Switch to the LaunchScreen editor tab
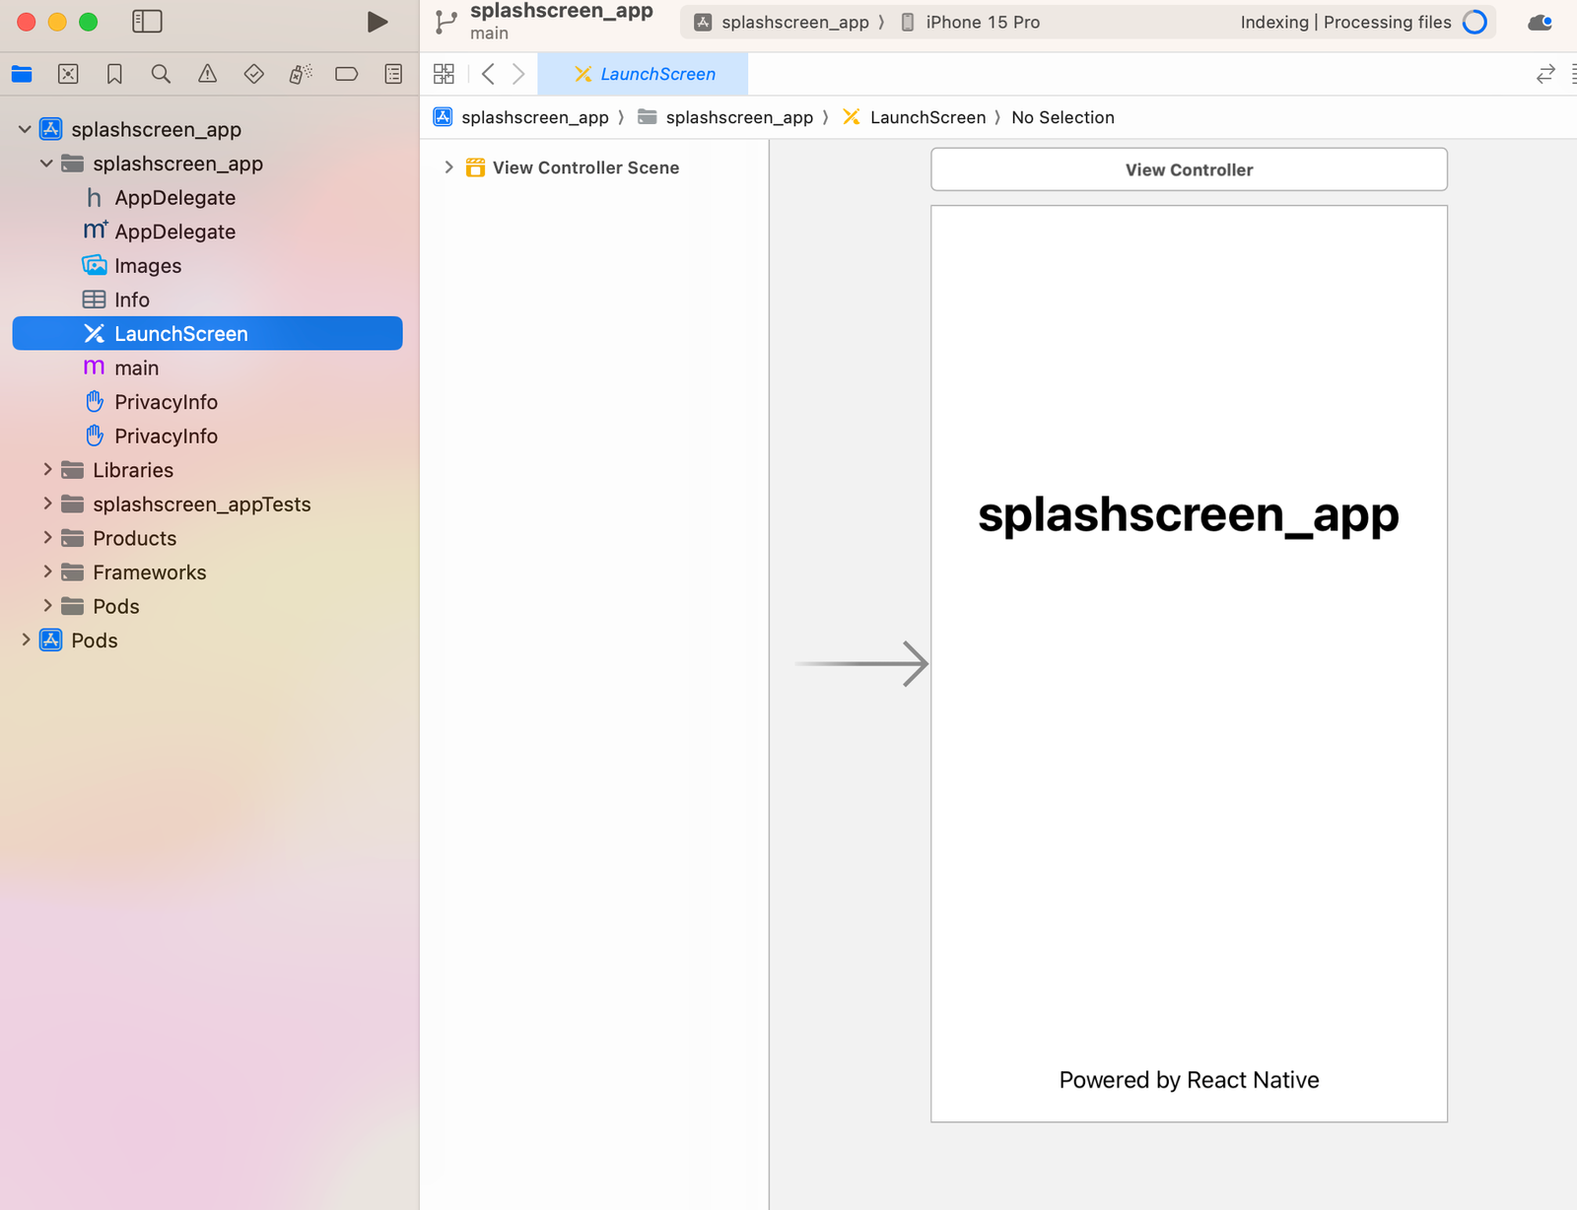Screen dimensions: 1577x1210 (x=644, y=73)
